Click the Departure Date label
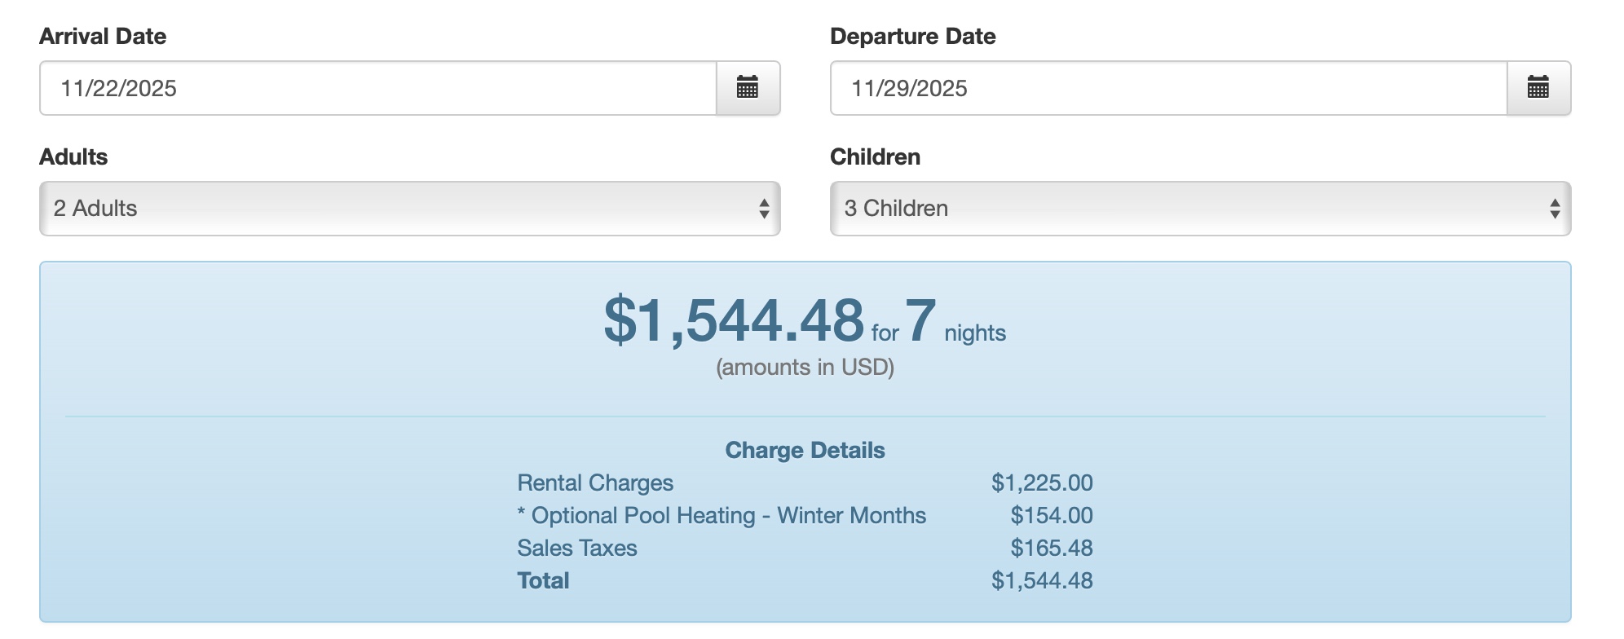Screen dimensions: 1624x639 (x=912, y=37)
